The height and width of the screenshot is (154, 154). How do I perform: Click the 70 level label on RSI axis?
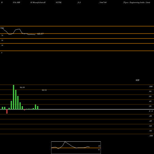(x=2, y=35)
